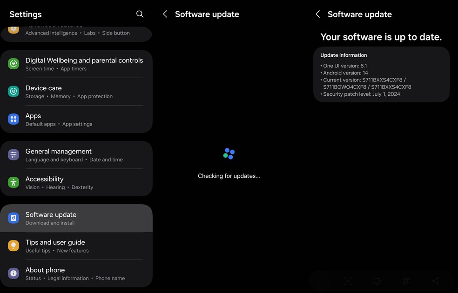Go back from Checking for updates screen
Image resolution: width=458 pixels, height=293 pixels.
[165, 14]
